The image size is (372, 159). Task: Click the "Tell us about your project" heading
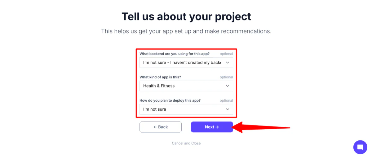(186, 16)
